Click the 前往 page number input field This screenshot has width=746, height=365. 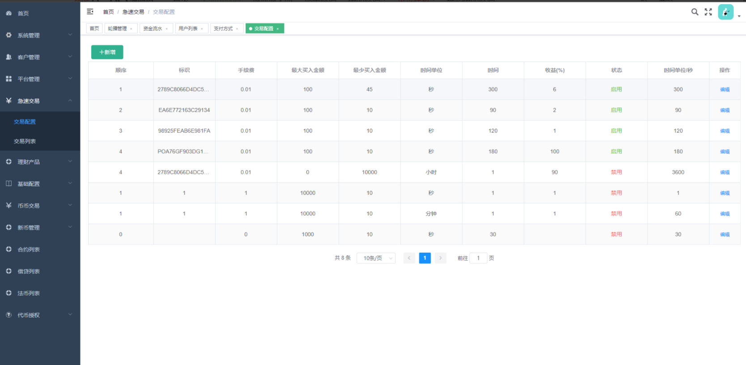click(x=478, y=258)
